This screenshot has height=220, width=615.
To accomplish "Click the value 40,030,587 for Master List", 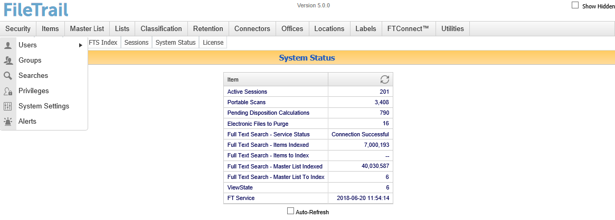I will [x=375, y=166].
